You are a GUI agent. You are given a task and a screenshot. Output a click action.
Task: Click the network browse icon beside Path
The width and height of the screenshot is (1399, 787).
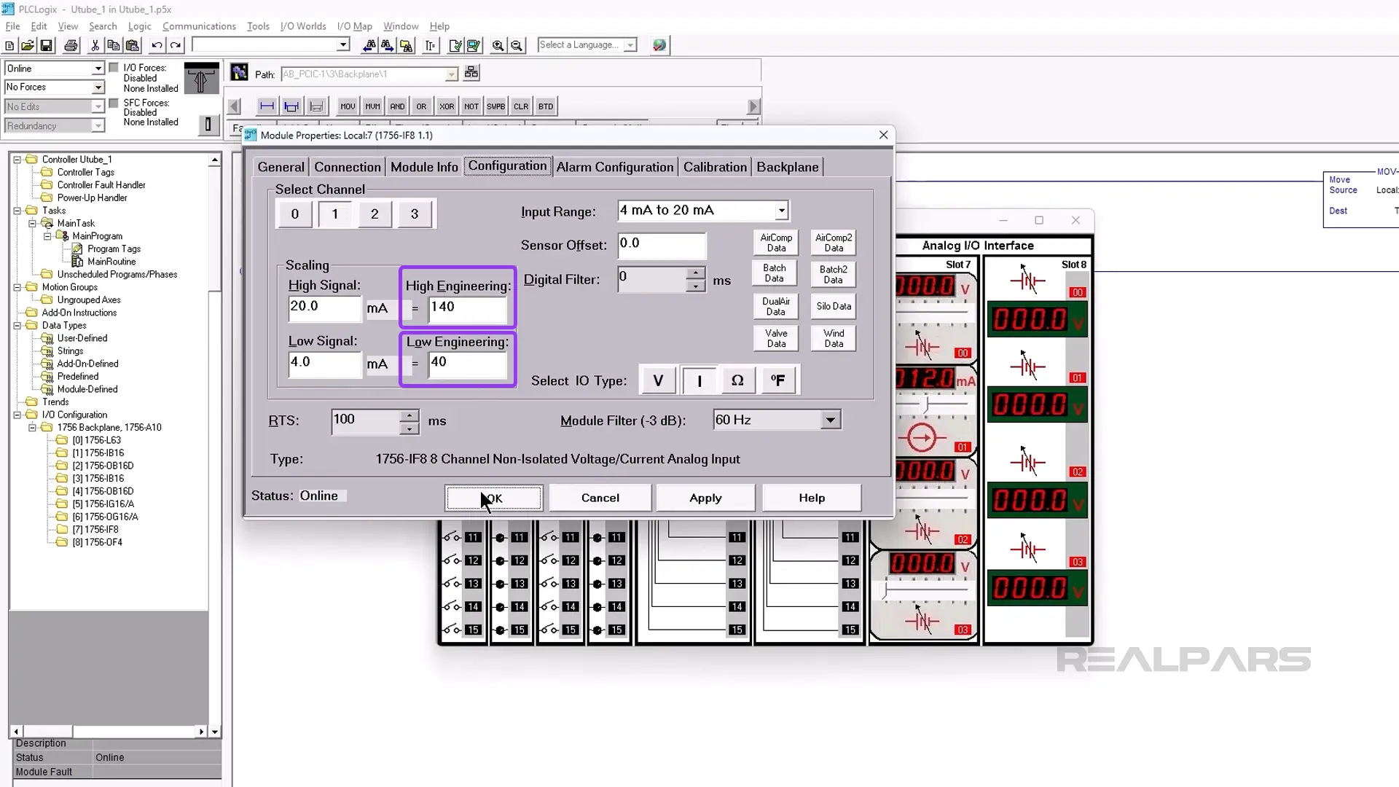[471, 73]
